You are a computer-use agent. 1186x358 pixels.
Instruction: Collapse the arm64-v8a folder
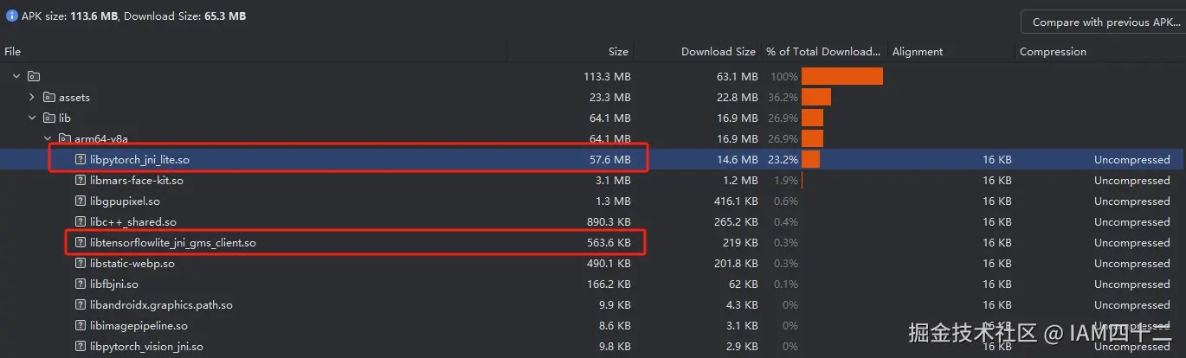point(48,139)
